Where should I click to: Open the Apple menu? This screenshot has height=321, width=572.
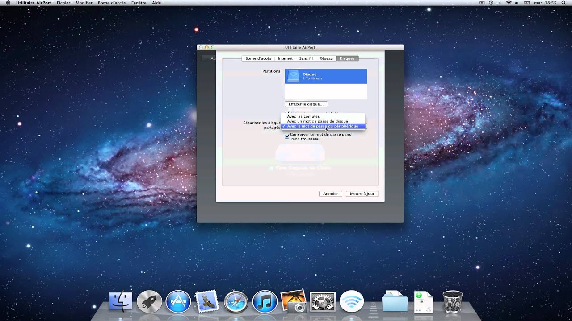point(8,3)
